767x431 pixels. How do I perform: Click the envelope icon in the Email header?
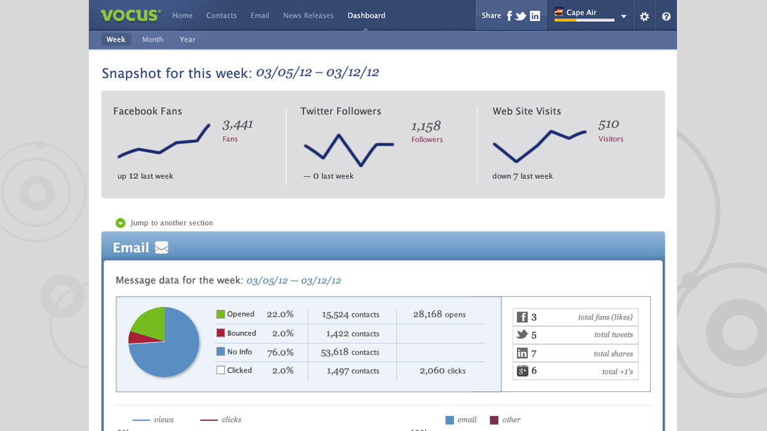tap(161, 248)
